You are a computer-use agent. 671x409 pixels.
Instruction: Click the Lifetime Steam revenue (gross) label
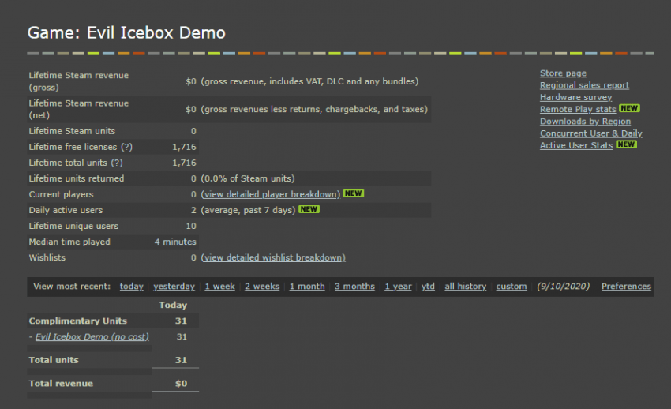78,81
